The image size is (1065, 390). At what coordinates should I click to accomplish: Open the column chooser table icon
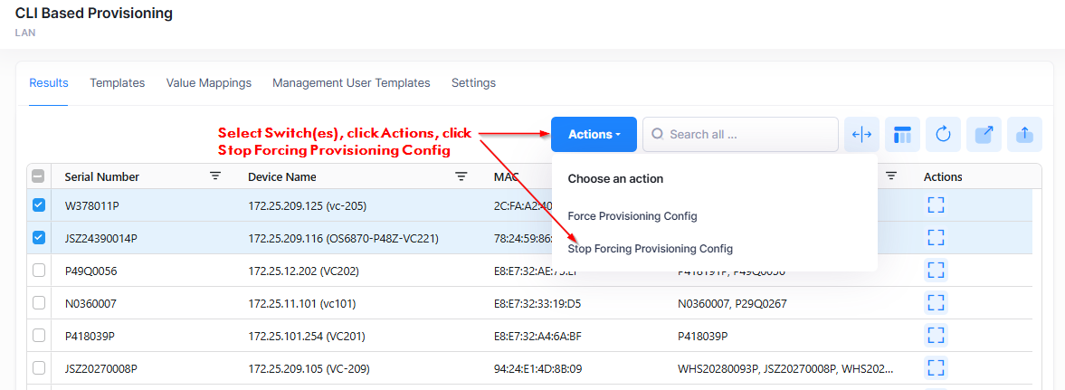902,135
